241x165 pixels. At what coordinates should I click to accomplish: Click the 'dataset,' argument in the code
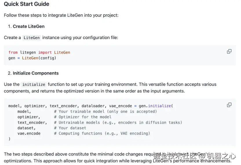coord(27,128)
